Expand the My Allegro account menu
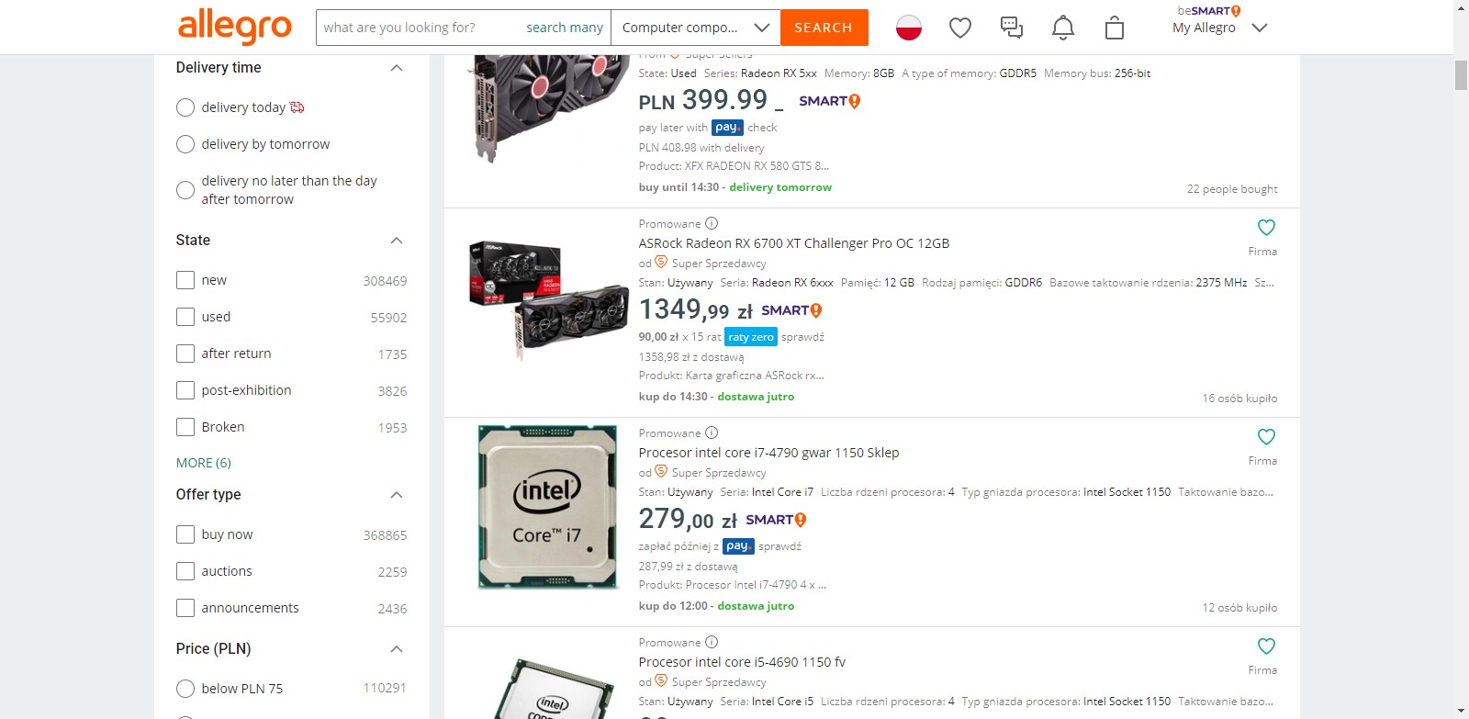 (1260, 28)
